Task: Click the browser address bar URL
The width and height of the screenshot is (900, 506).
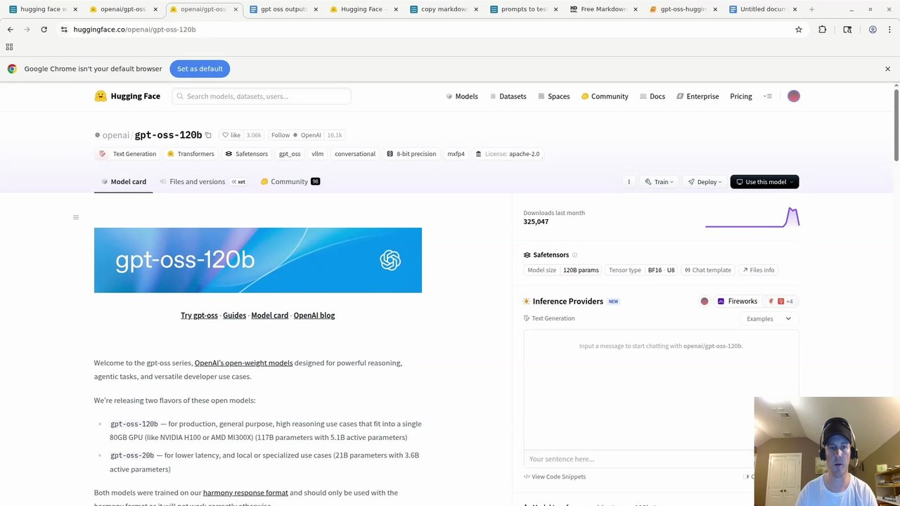Action: 134,30
